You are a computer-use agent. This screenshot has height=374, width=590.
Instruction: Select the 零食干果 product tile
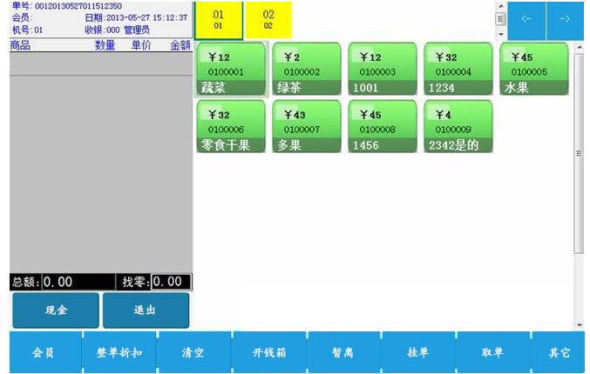tap(231, 127)
